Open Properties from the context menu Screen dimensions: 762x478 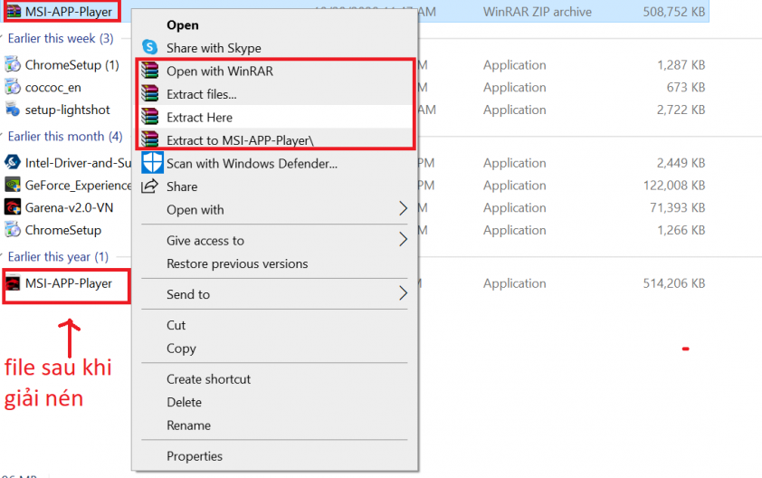click(x=195, y=456)
